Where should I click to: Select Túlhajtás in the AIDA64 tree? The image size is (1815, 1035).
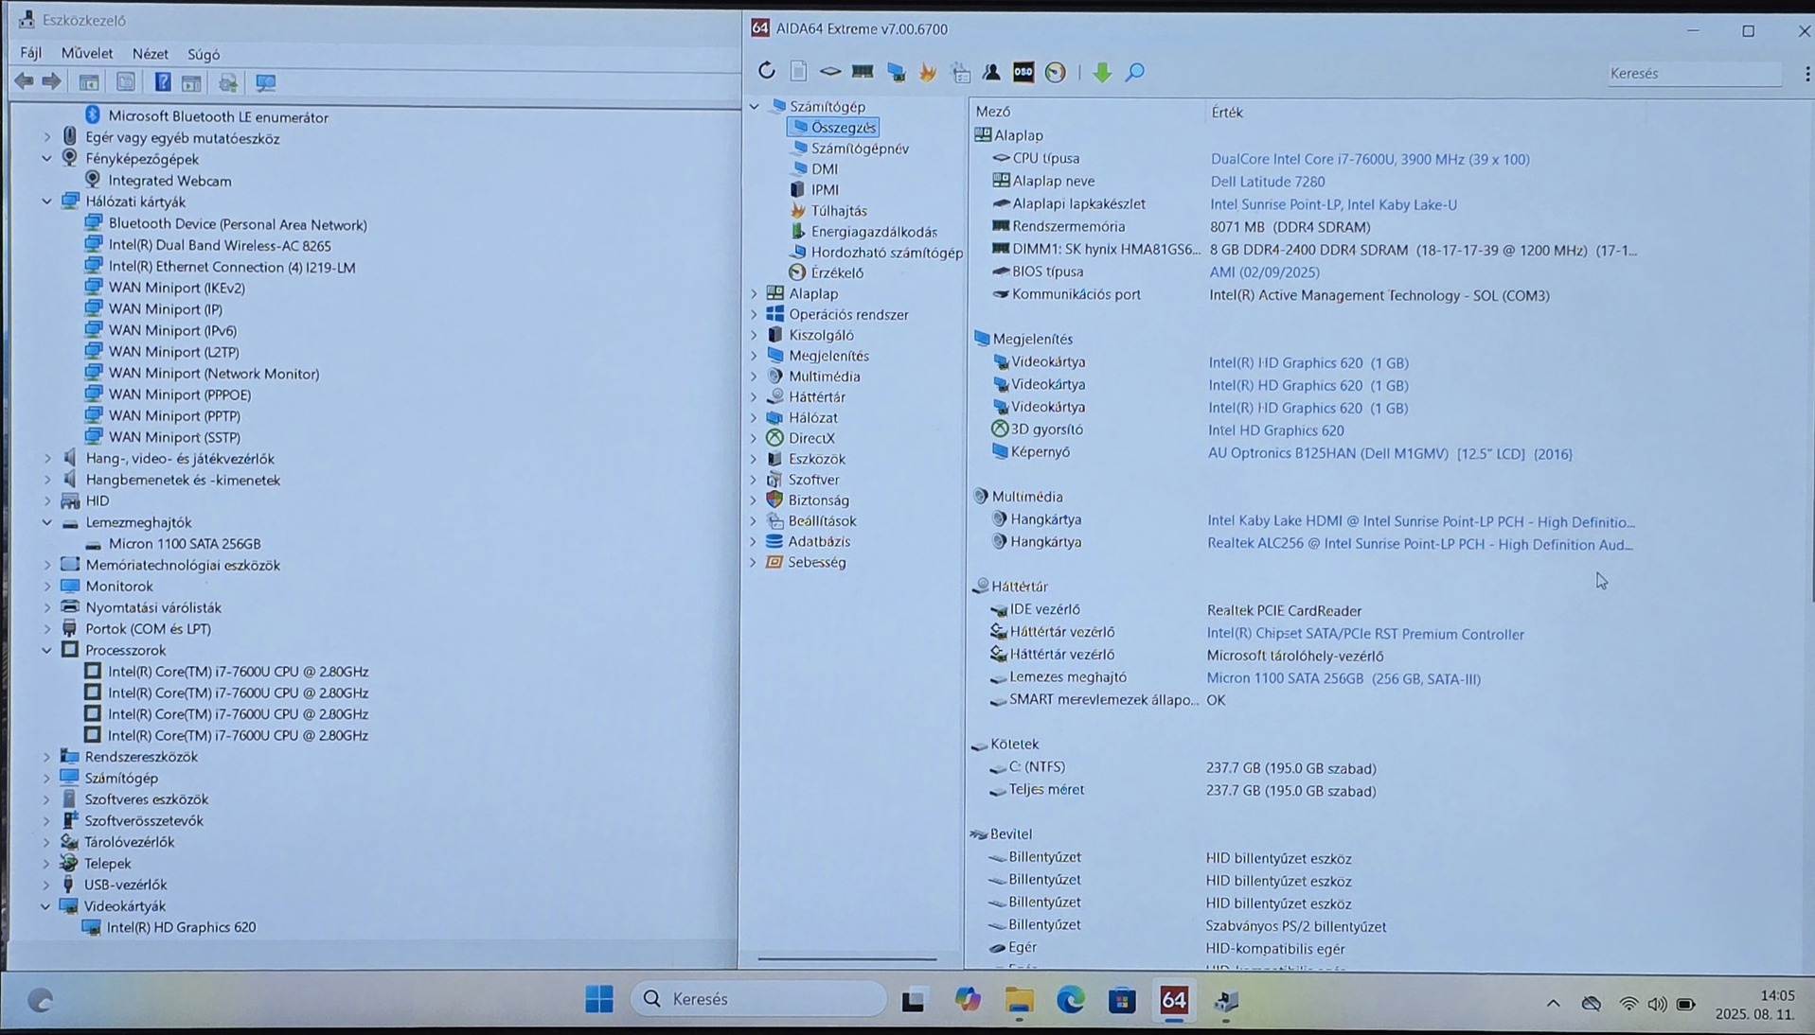coord(839,211)
